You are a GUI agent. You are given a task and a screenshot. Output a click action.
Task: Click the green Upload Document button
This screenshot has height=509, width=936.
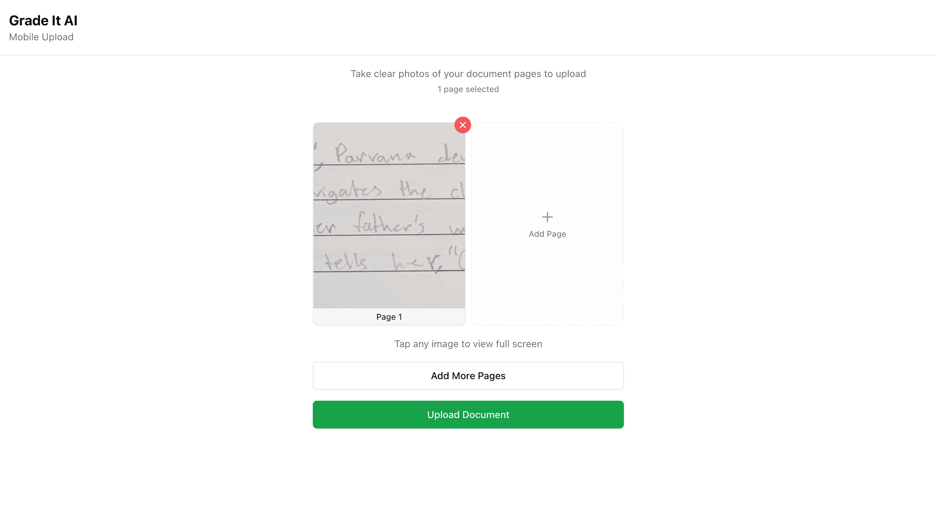(x=468, y=415)
